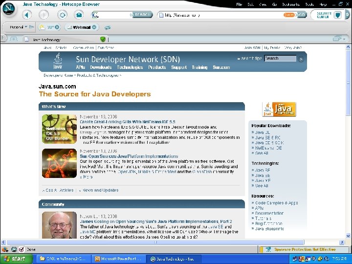Reload the page with the Reload button
Viewport: 352px width, 264px height.
coord(62,15)
